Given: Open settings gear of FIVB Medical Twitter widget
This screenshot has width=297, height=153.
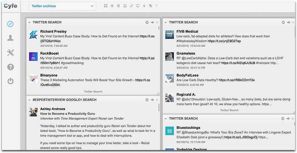Looking at the screenshot, I should click(x=283, y=22).
